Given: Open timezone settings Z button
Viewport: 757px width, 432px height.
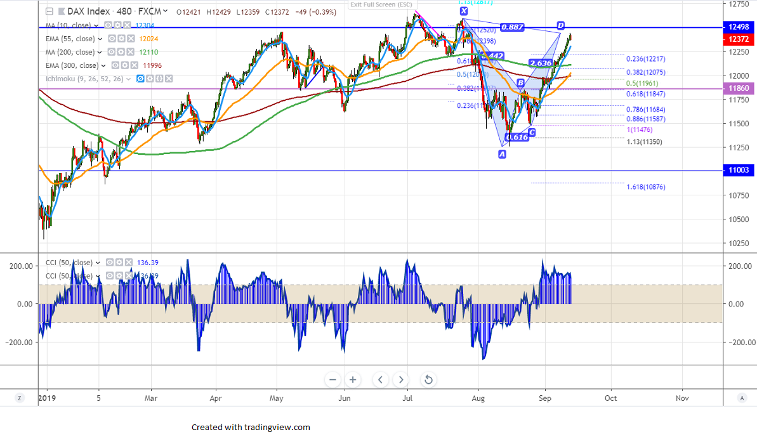Looking at the screenshot, I should point(19,398).
